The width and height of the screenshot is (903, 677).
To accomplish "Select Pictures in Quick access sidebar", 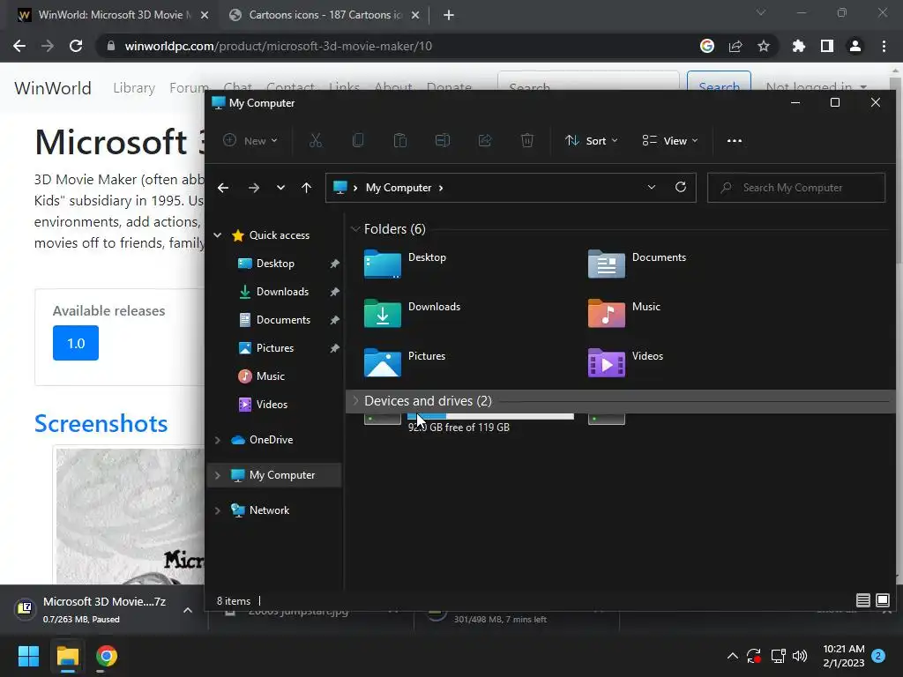I will tap(275, 347).
